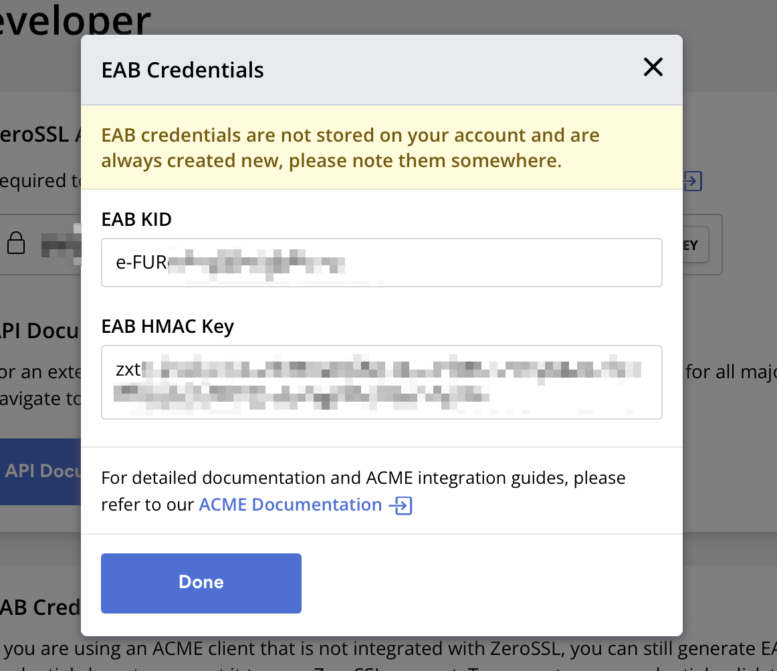Open the ACME Documentation link

[290, 505]
